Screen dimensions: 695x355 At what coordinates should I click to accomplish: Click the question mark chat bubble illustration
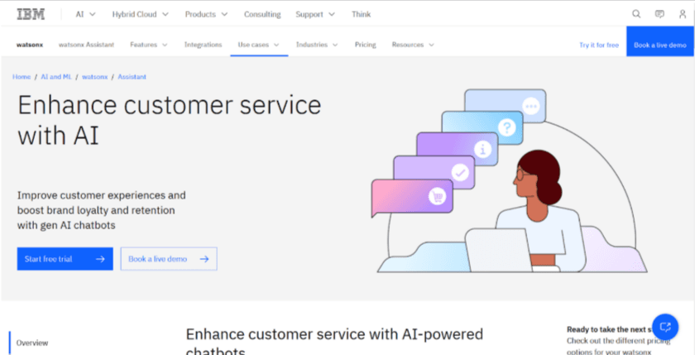tap(482, 128)
